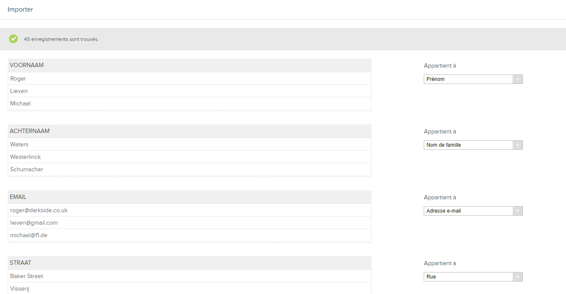Image resolution: width=566 pixels, height=294 pixels.
Task: Click the lieven@gmail.com email entry
Action: (34, 223)
